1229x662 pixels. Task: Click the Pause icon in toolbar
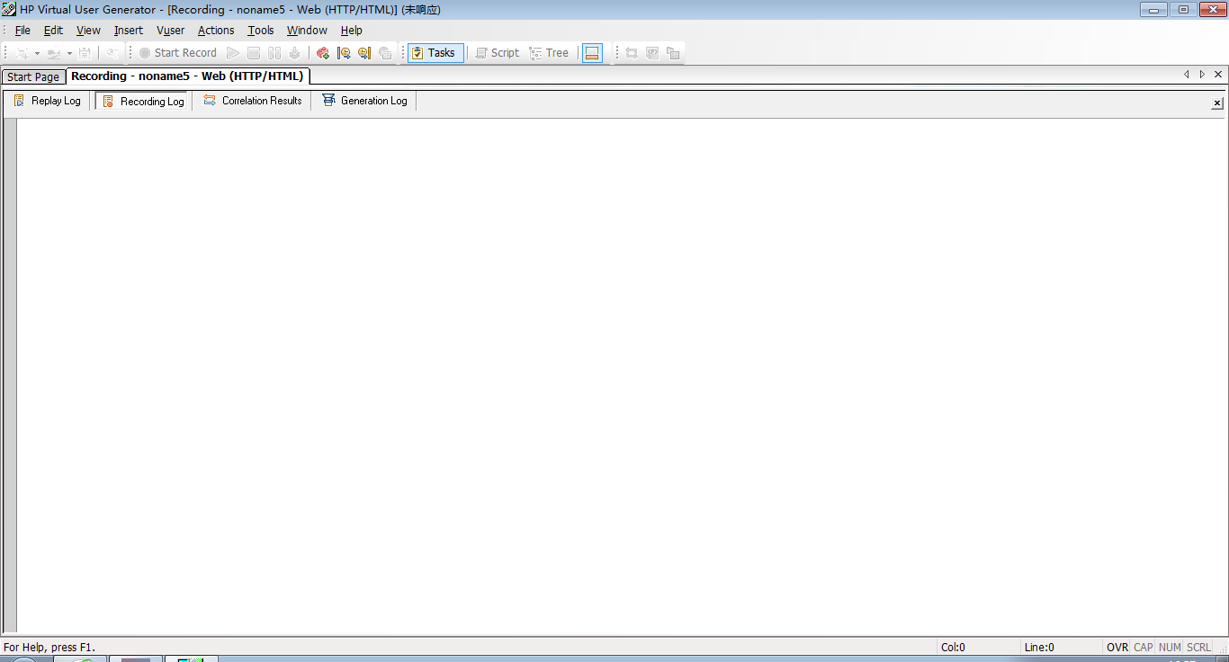coord(274,53)
